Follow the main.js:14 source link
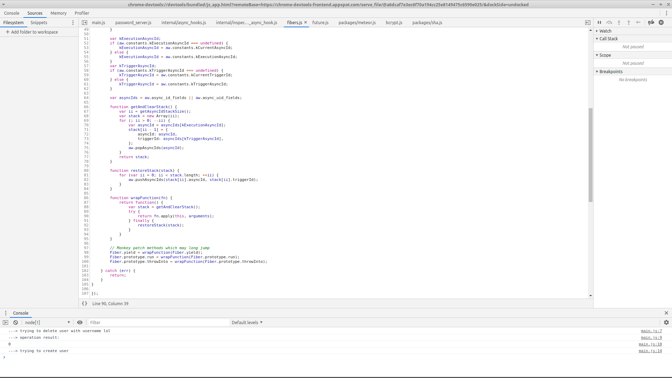This screenshot has height=378, width=672. pos(650,351)
